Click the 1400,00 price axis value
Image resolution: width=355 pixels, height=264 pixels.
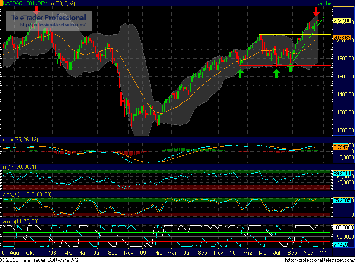[345, 94]
